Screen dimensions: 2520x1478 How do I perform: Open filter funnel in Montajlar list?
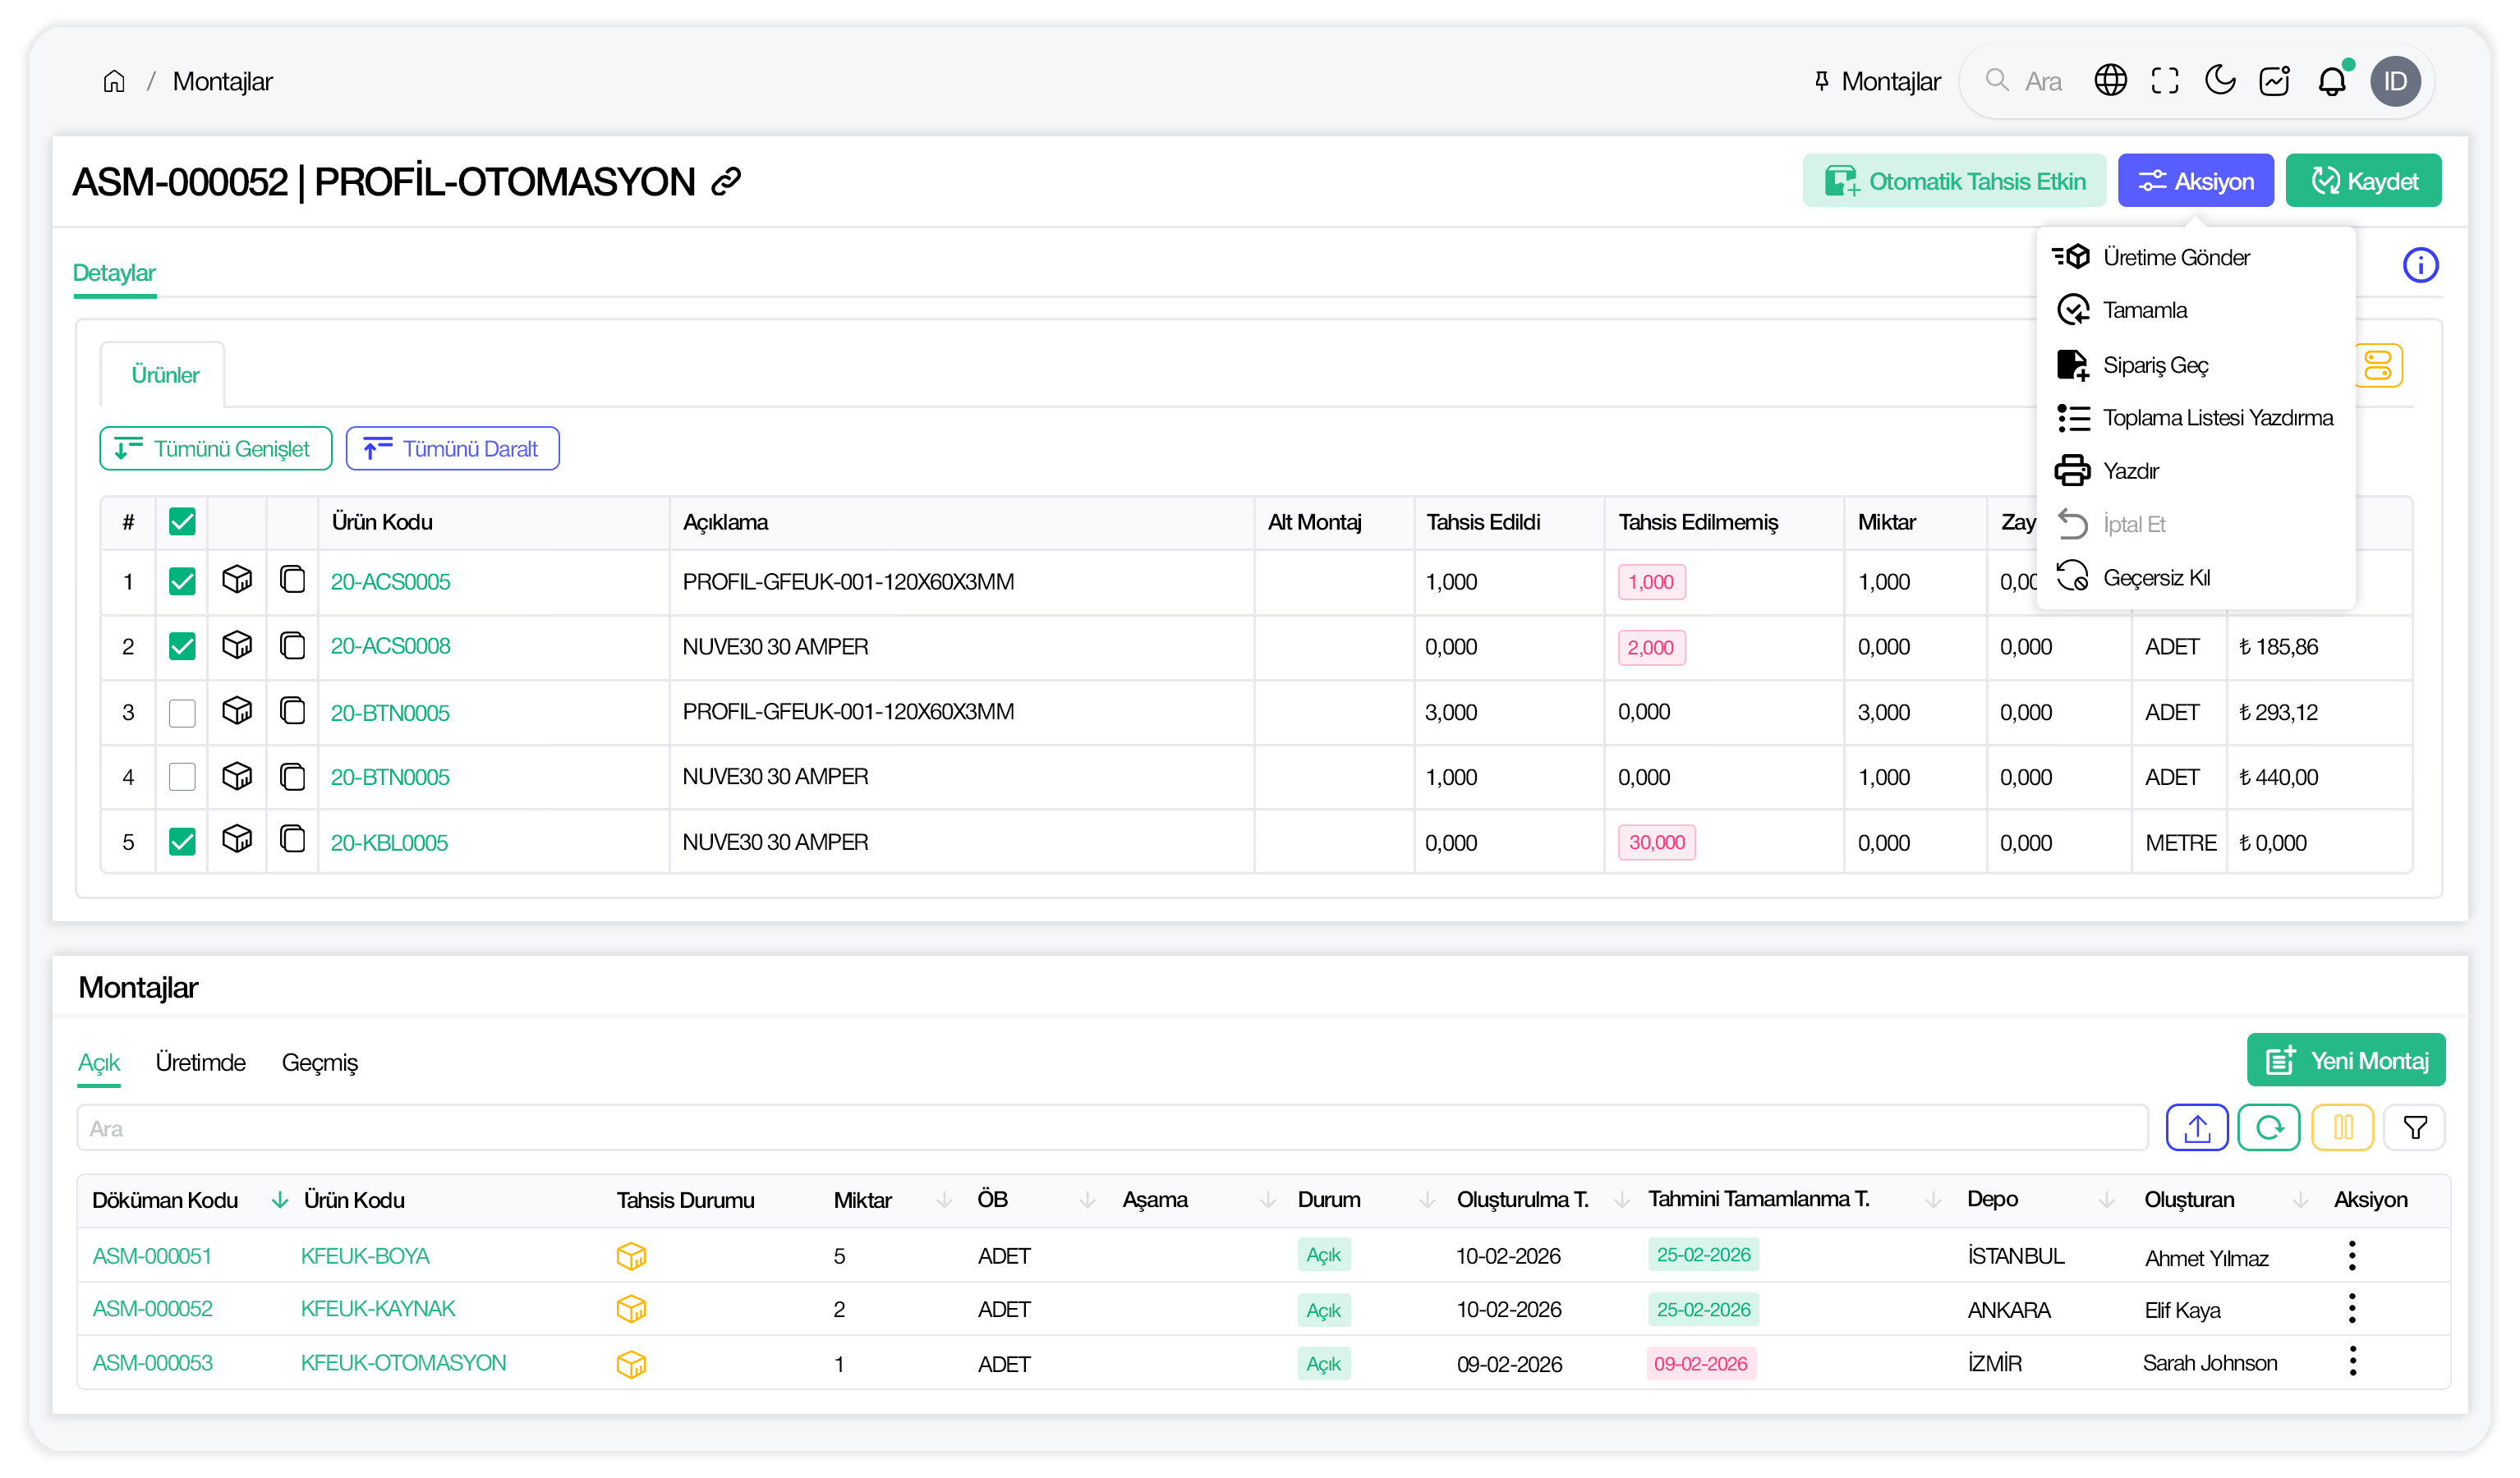coord(2414,1128)
